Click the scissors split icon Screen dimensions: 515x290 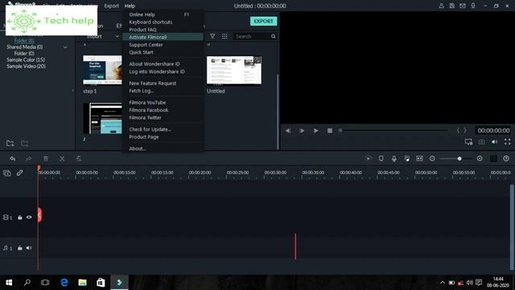(x=62, y=159)
